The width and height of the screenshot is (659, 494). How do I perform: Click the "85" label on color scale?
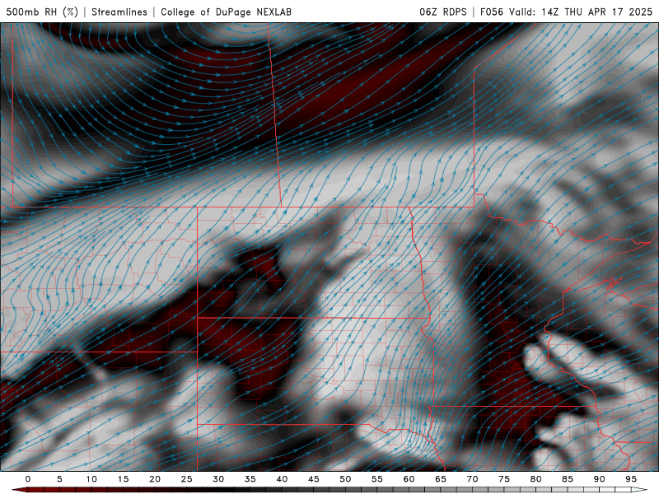(x=568, y=479)
